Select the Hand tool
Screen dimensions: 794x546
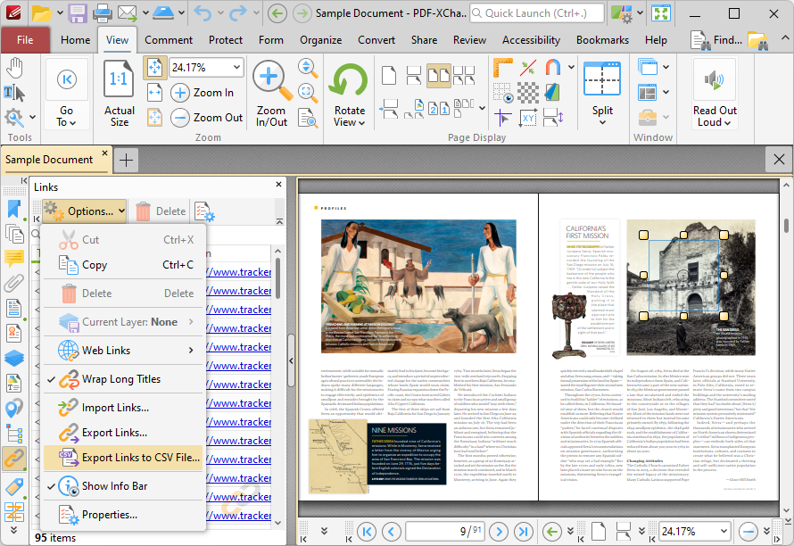pyautogui.click(x=15, y=69)
